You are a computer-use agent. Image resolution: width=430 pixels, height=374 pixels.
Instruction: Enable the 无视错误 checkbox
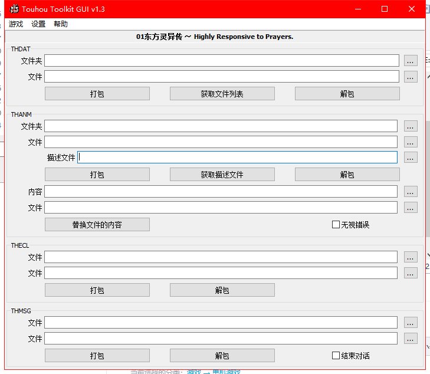pyautogui.click(x=336, y=225)
